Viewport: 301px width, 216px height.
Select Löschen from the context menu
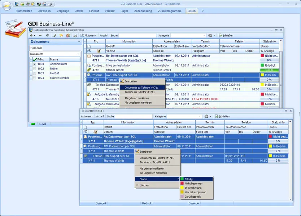click(x=144, y=185)
